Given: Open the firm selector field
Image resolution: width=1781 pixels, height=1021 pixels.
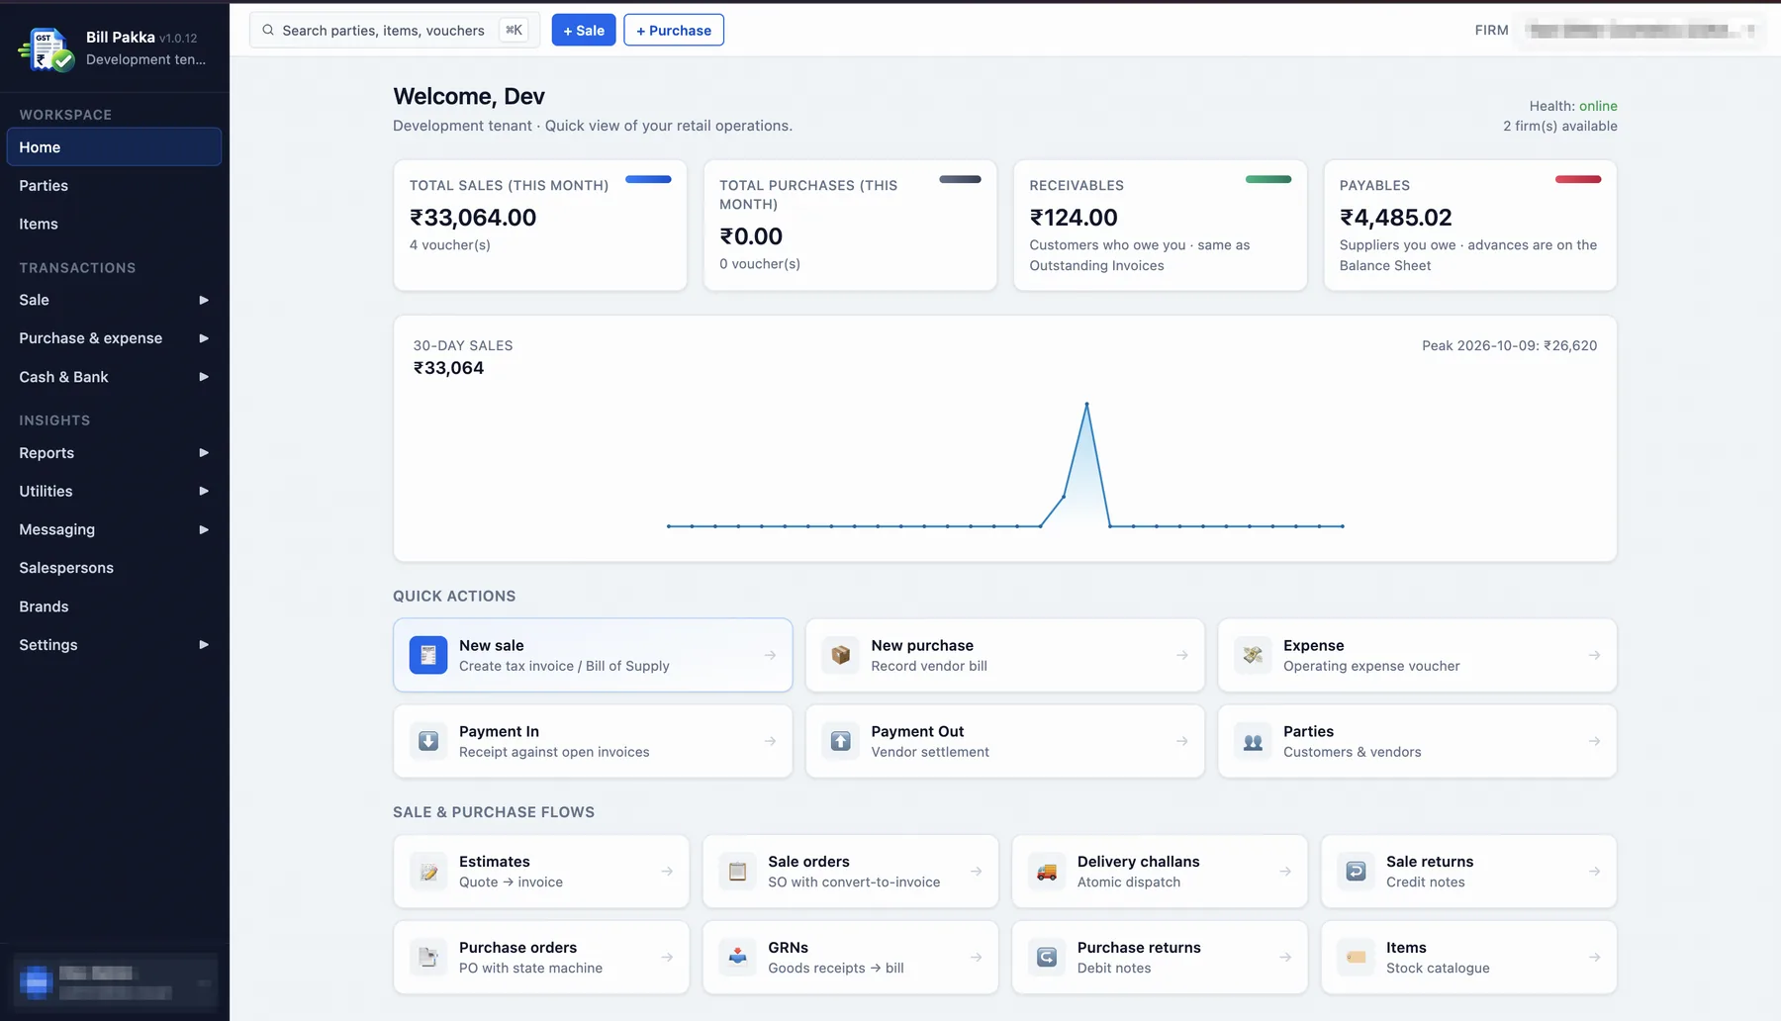Looking at the screenshot, I should coord(1640,30).
